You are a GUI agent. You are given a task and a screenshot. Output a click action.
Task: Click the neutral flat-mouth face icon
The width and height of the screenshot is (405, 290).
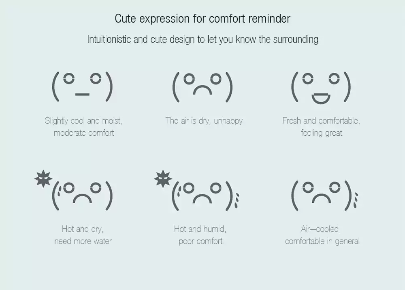82,86
